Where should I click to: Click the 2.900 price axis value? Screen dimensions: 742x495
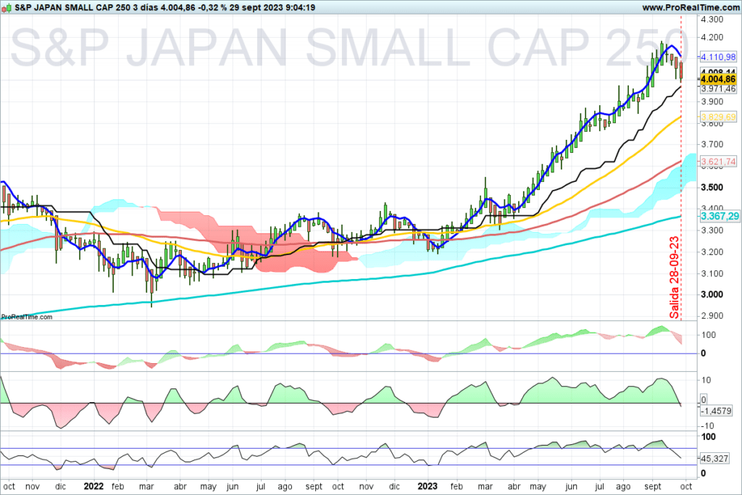(x=712, y=316)
